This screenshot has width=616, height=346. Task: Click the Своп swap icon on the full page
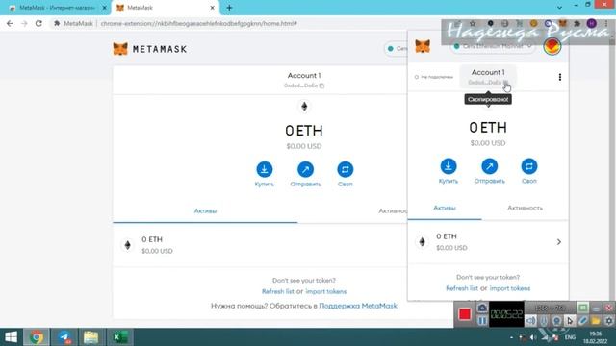(346, 169)
